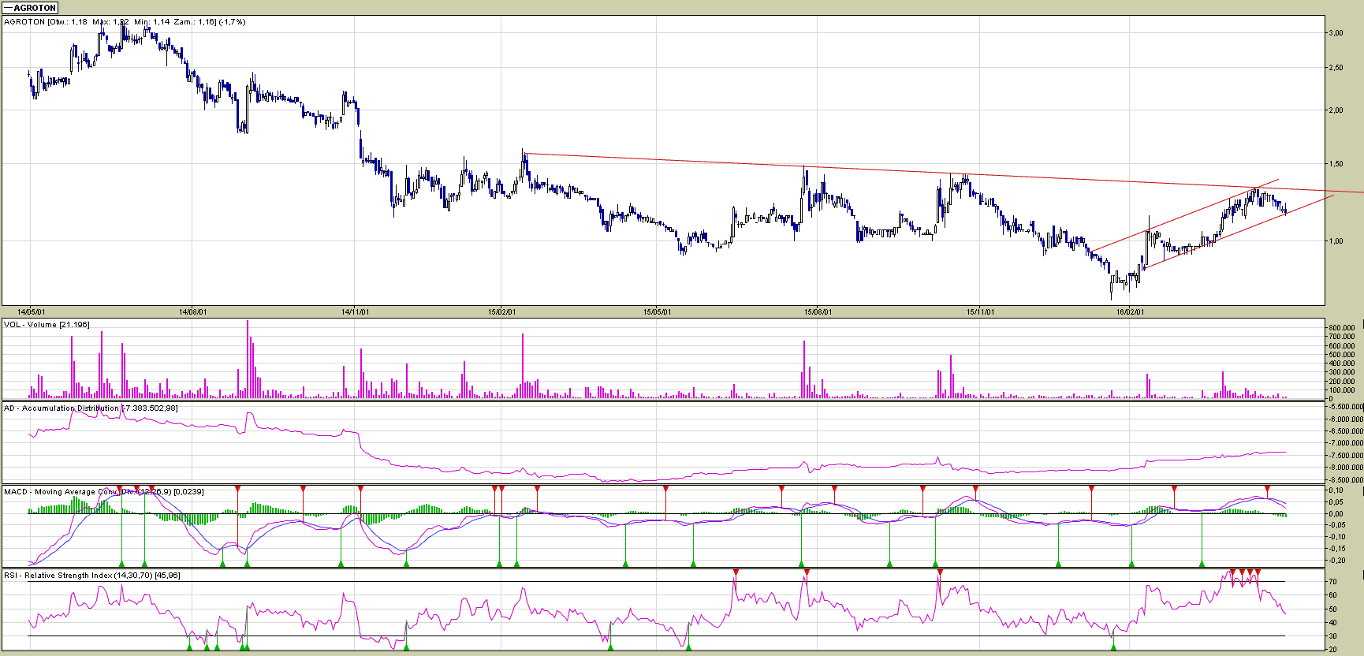Click the last red overbought marker in RSI panel
The width and height of the screenshot is (1364, 656).
[1258, 572]
